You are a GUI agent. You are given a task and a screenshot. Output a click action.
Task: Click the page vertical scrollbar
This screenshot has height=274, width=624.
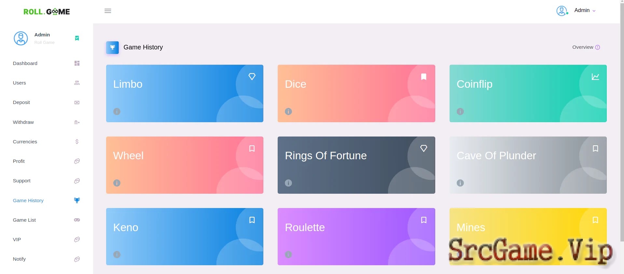coord(622,120)
